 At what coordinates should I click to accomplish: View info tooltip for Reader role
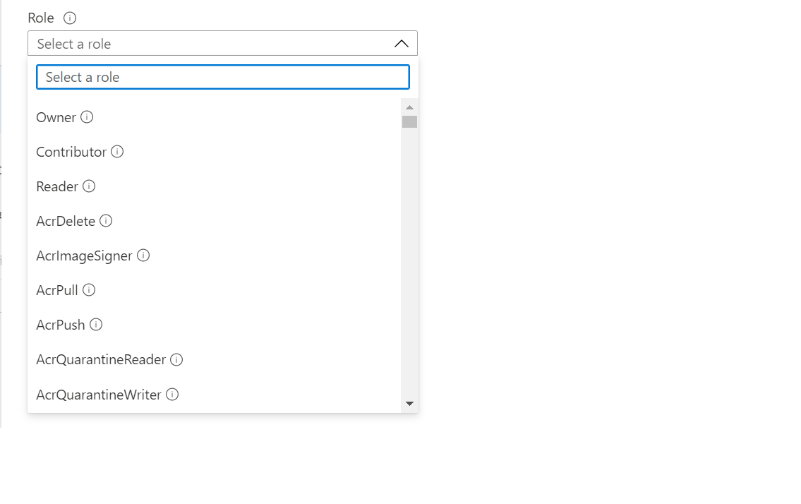tap(89, 186)
